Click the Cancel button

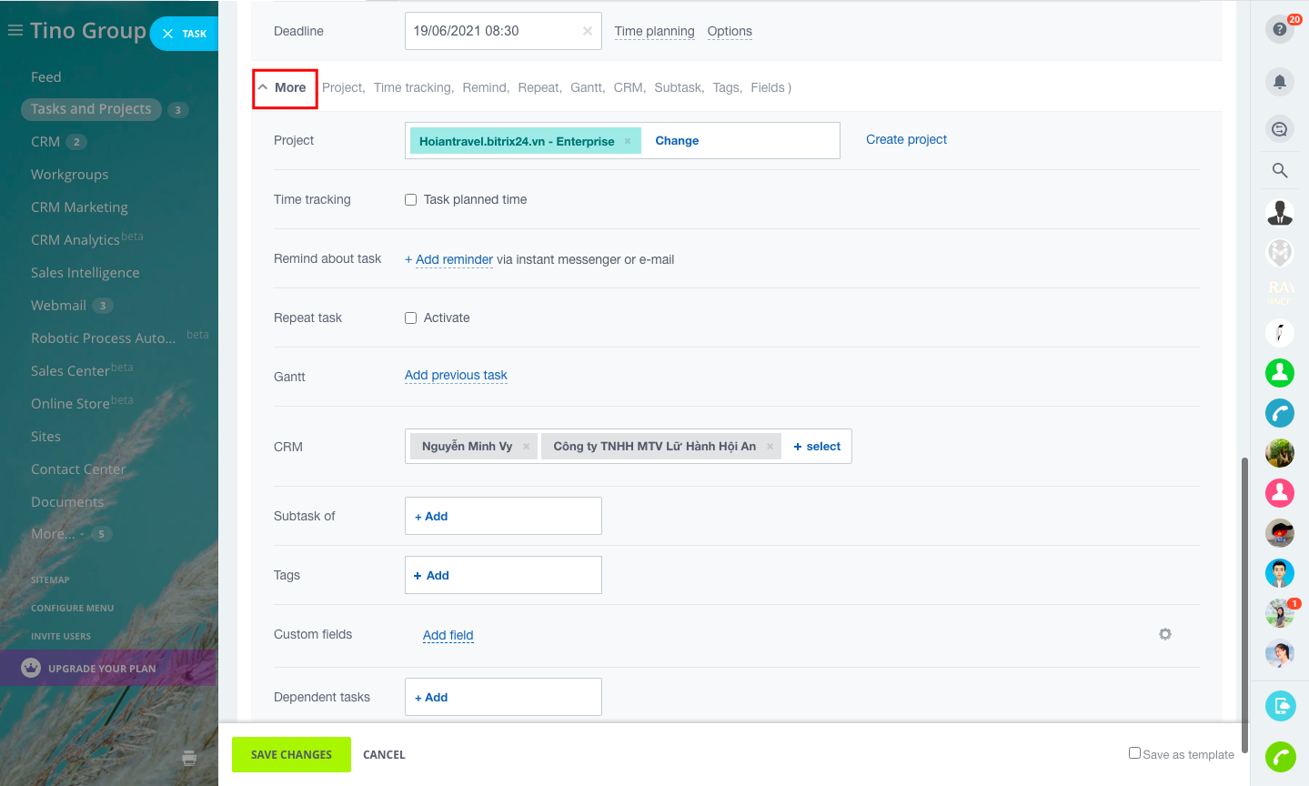point(384,755)
